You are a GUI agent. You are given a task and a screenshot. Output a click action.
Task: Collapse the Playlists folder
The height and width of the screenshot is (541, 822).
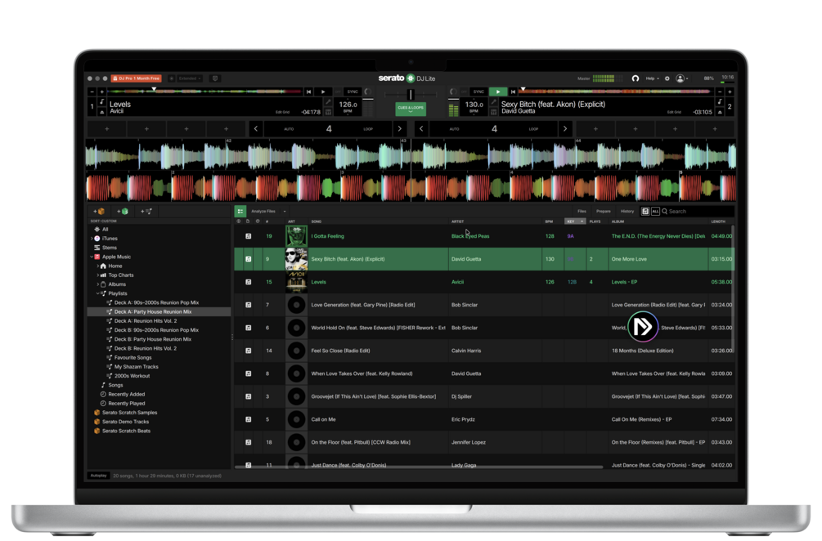(x=97, y=293)
